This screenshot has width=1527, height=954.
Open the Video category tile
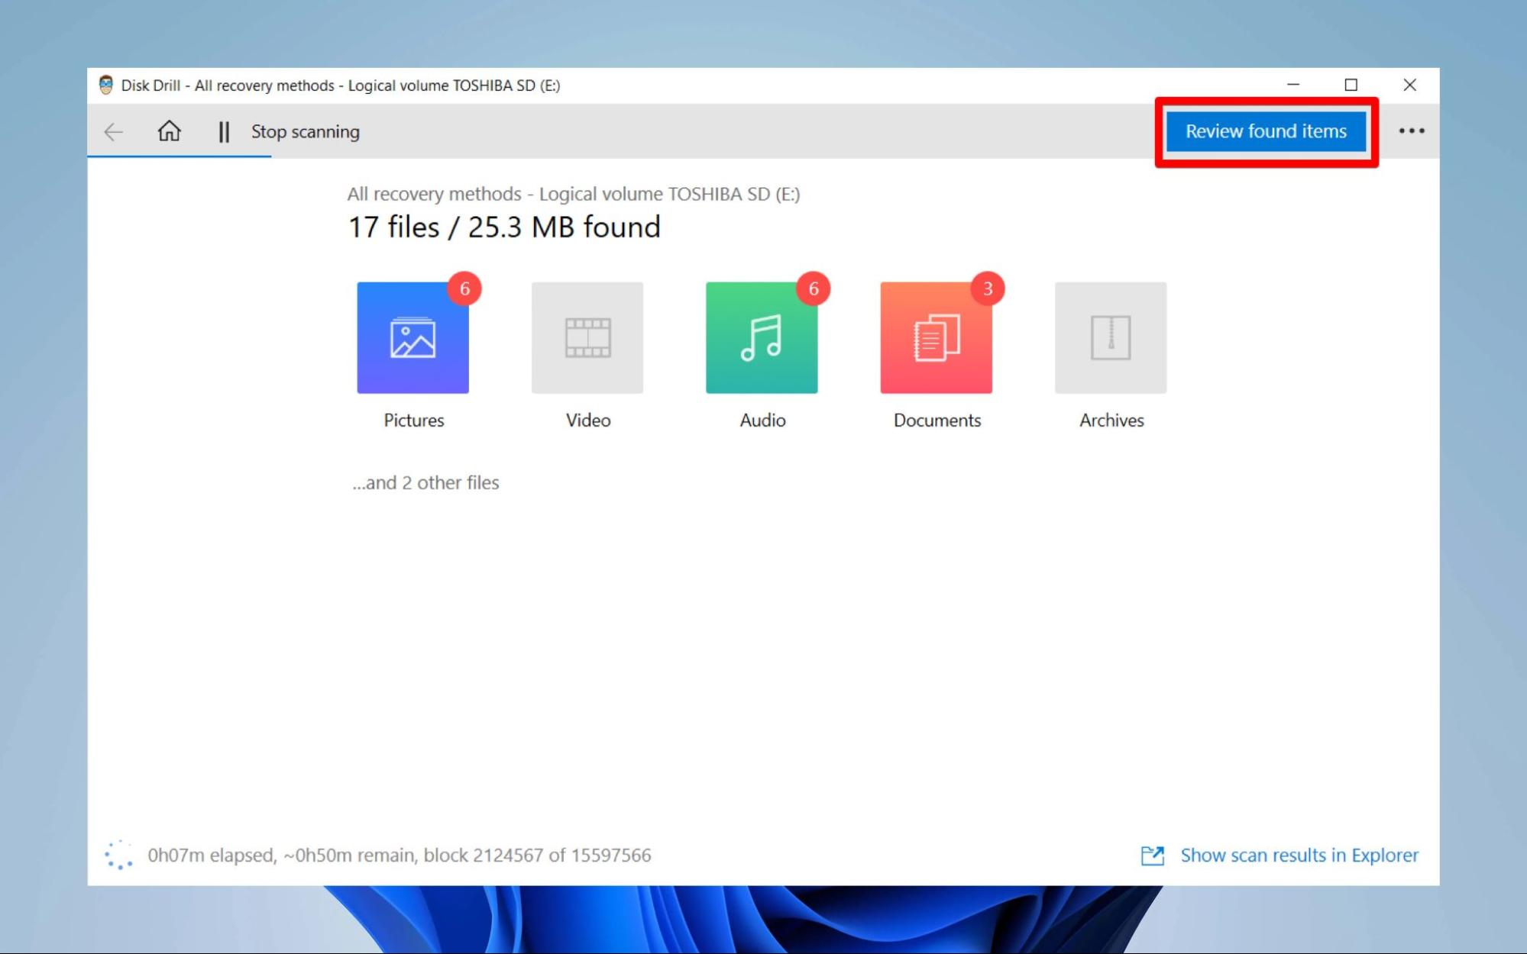coord(587,337)
